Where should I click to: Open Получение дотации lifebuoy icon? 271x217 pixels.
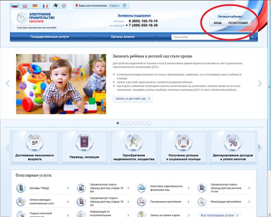click(183, 142)
